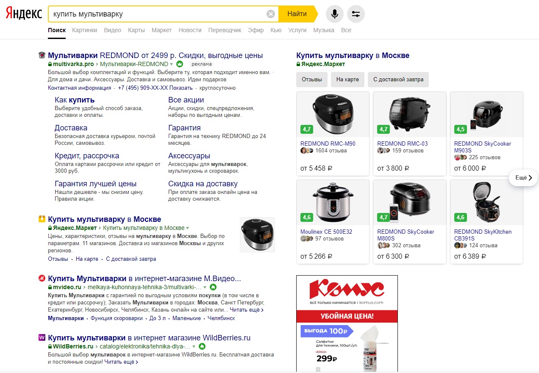Click the microphone voice search icon
This screenshot has width=539, height=373.
tap(334, 14)
